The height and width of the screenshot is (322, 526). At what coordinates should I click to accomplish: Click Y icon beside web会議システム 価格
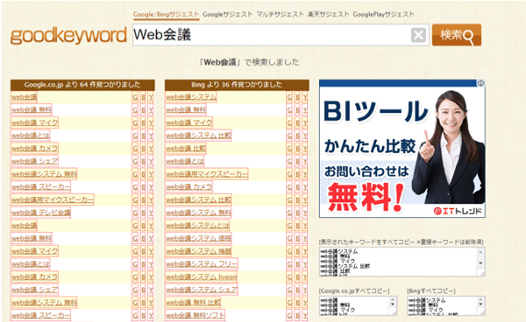305,238
